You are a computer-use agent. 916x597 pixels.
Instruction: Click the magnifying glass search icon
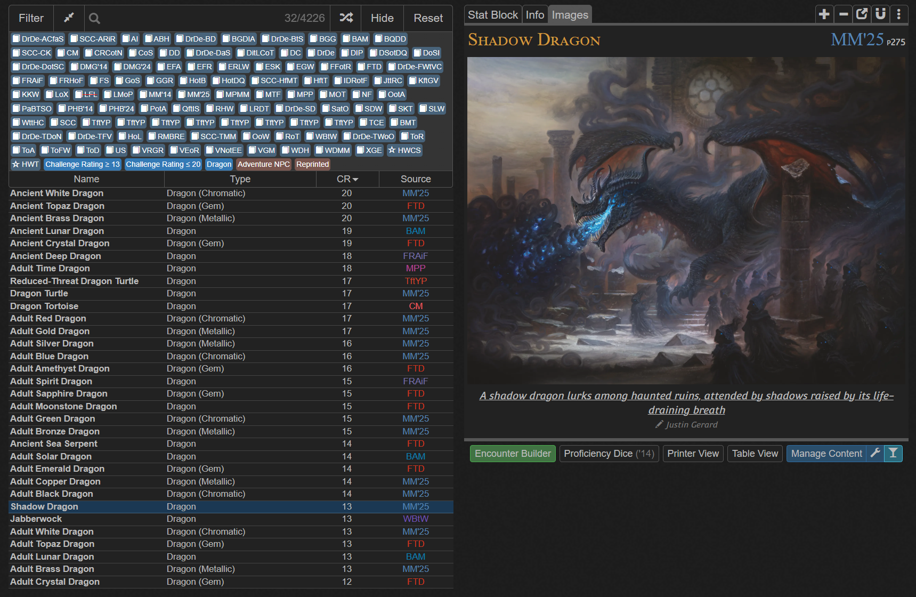coord(94,19)
